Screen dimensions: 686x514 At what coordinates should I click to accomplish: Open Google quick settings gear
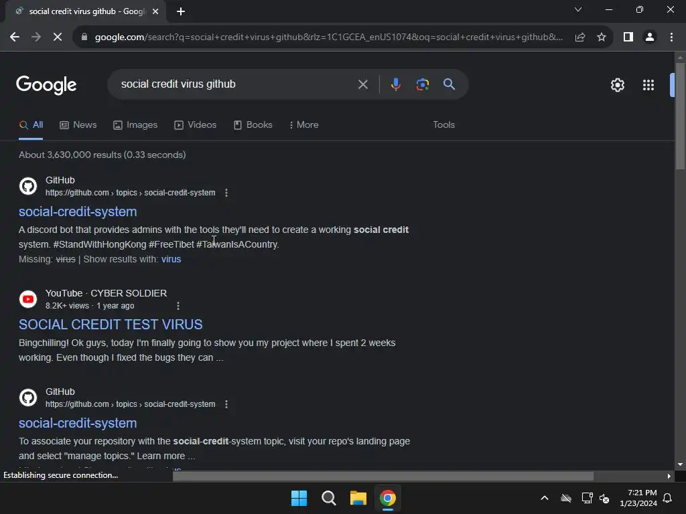pos(617,85)
